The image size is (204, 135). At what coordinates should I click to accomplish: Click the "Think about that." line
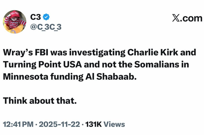pos(40,101)
